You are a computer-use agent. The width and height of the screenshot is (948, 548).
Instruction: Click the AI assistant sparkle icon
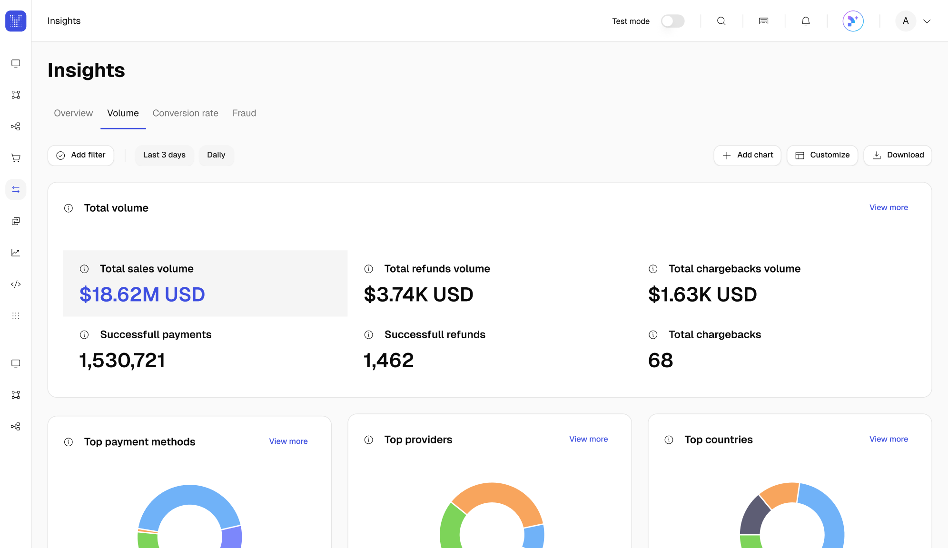pos(853,21)
